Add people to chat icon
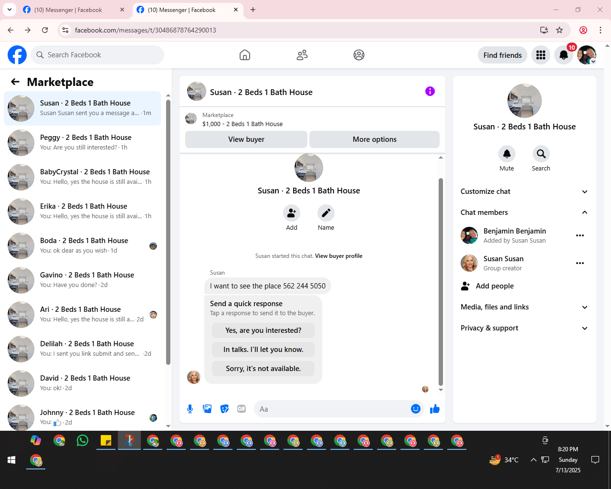Viewport: 611px width, 489px height. coord(292,213)
